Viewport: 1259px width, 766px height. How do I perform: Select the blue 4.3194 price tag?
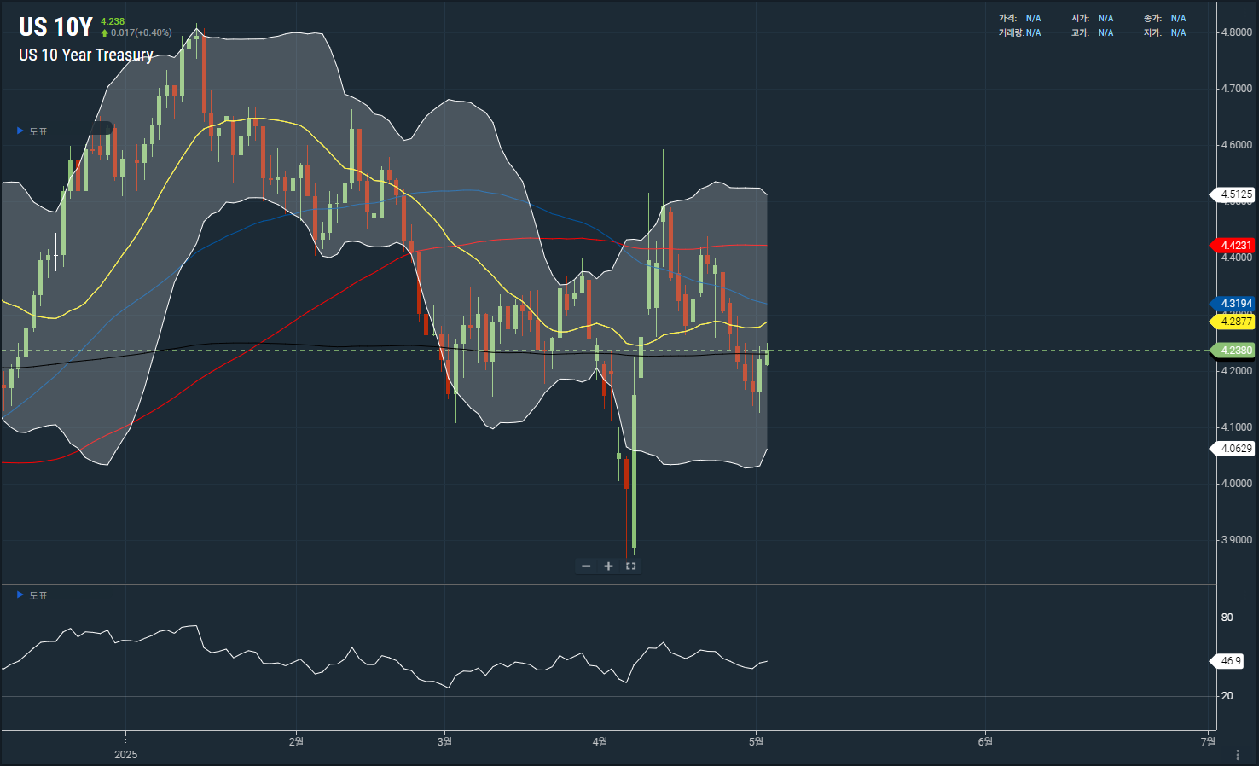pos(1235,304)
